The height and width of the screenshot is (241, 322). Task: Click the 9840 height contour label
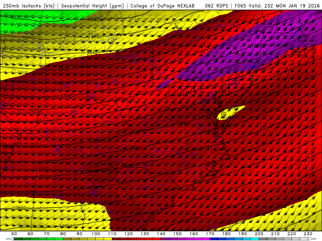[92, 53]
